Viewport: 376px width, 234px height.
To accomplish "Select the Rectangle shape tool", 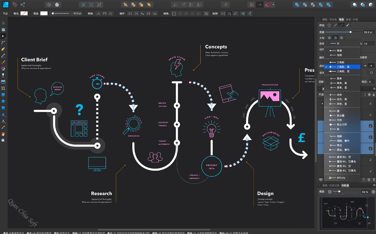I will coord(3,95).
